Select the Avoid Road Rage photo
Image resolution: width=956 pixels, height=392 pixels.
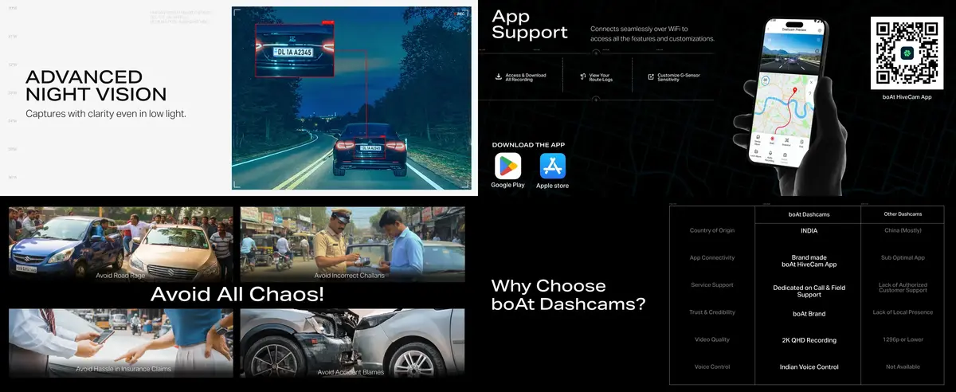point(120,244)
